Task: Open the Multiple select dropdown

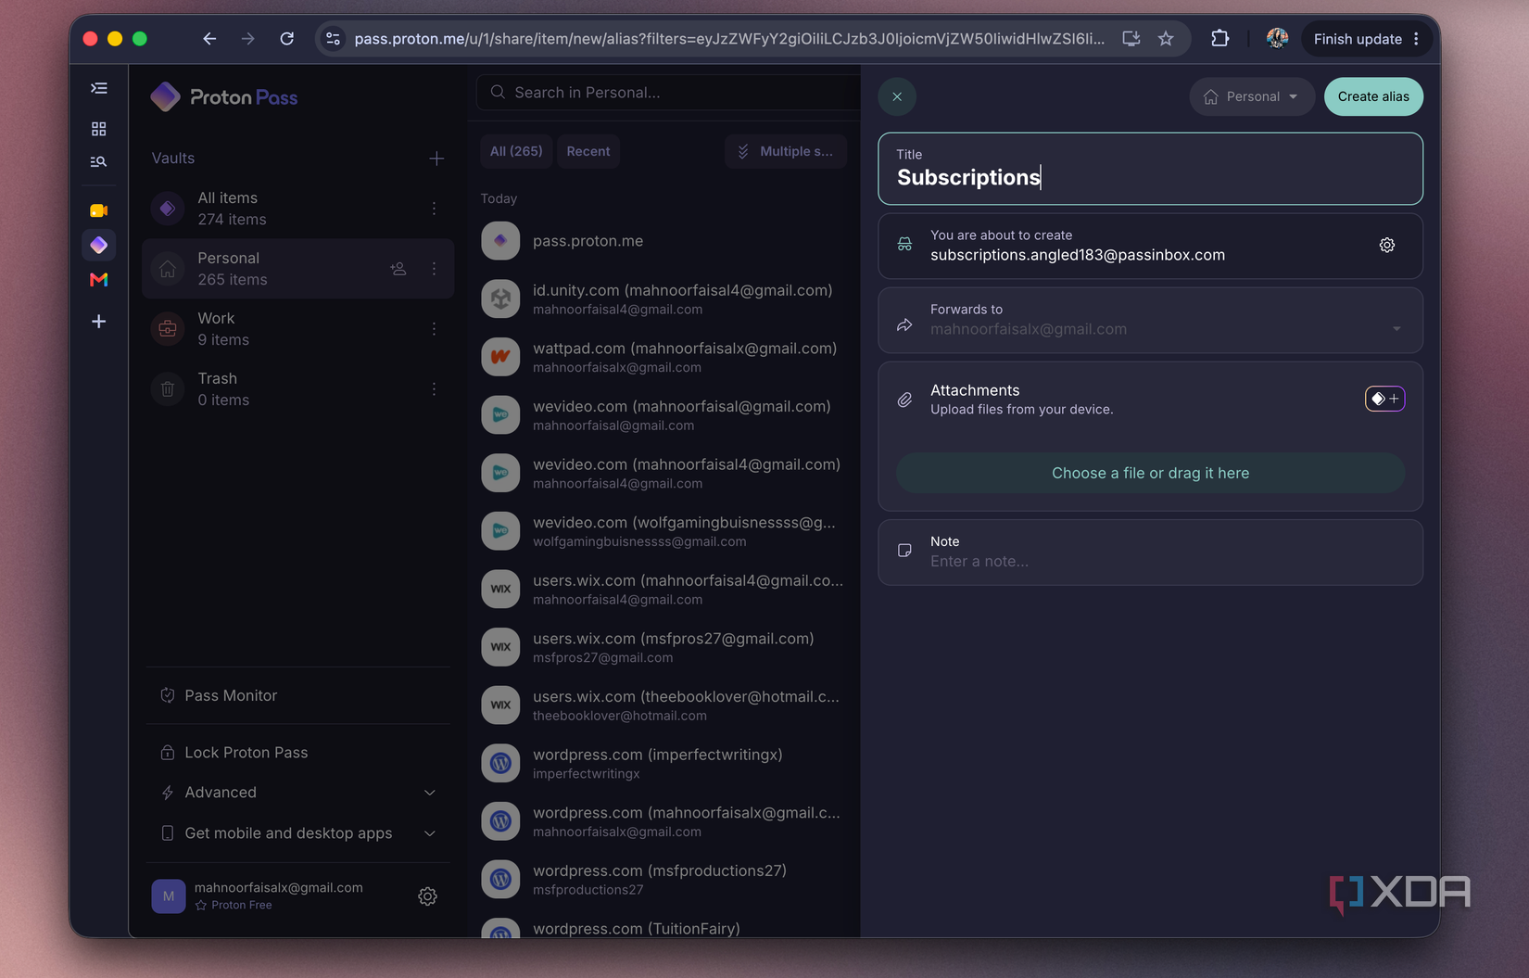Action: (x=786, y=151)
